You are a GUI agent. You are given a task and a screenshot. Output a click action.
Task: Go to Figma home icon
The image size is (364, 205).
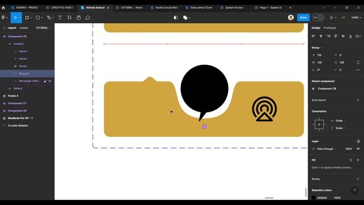(x=3, y=7)
